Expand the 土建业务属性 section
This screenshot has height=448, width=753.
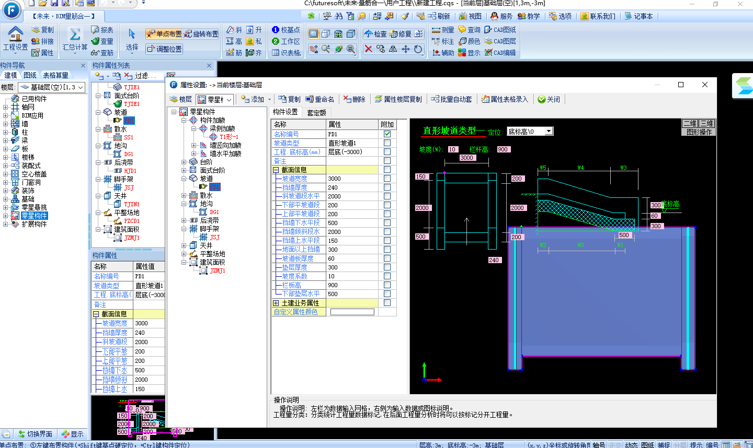(x=276, y=303)
